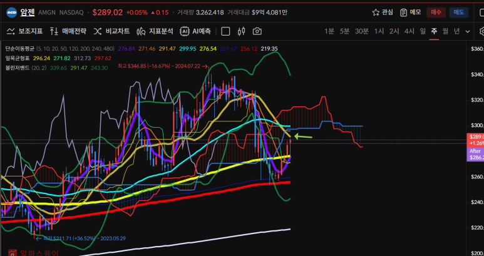The height and width of the screenshot is (256, 484).
Task: Select 월 monthly timeframe
Action: tap(445, 31)
